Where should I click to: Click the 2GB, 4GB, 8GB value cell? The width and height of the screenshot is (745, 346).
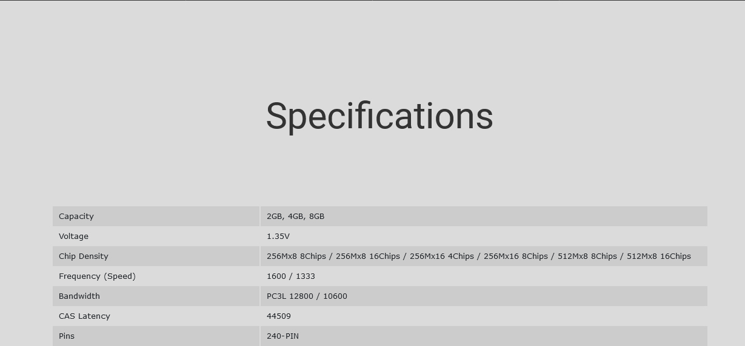tap(484, 216)
